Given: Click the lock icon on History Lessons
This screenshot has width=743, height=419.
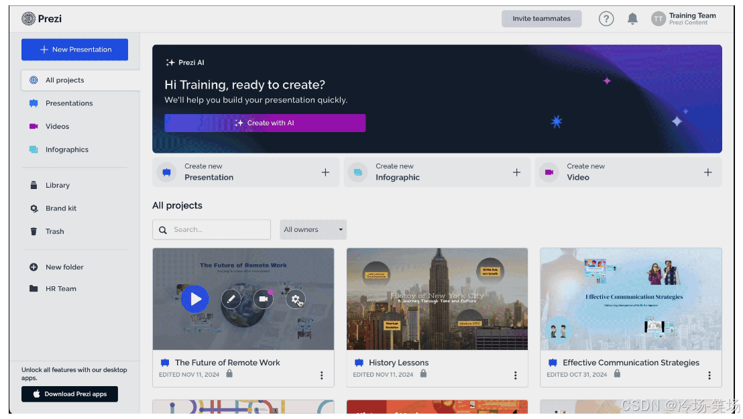Looking at the screenshot, I should tap(423, 373).
